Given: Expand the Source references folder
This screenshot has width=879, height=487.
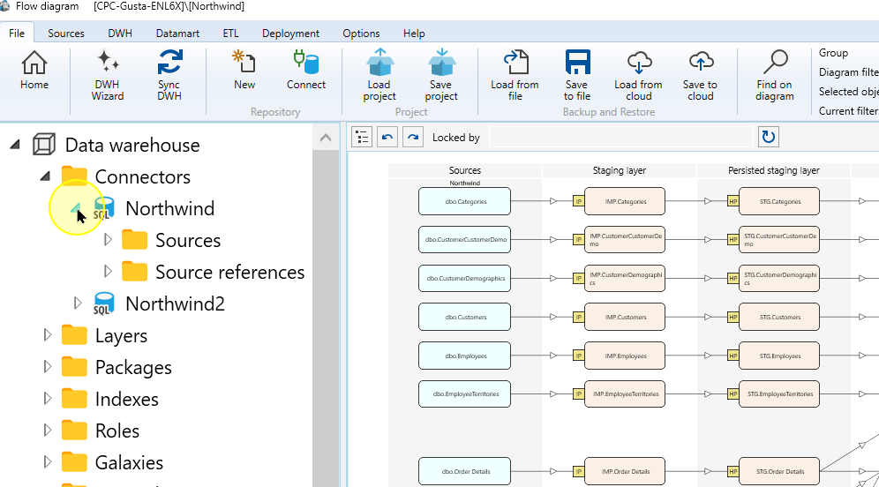Looking at the screenshot, I should (108, 272).
